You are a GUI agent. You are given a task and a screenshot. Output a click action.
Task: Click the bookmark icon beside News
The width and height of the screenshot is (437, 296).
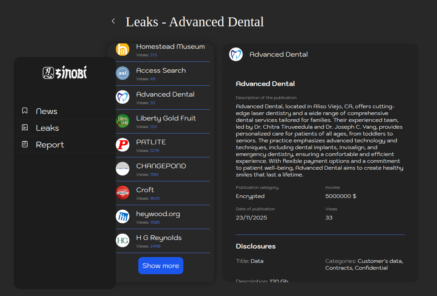[25, 111]
